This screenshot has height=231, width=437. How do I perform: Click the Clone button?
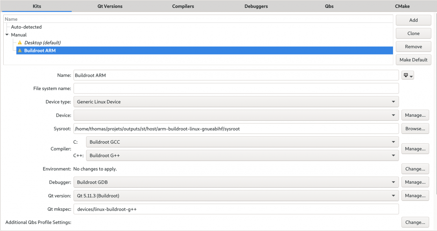coord(413,33)
